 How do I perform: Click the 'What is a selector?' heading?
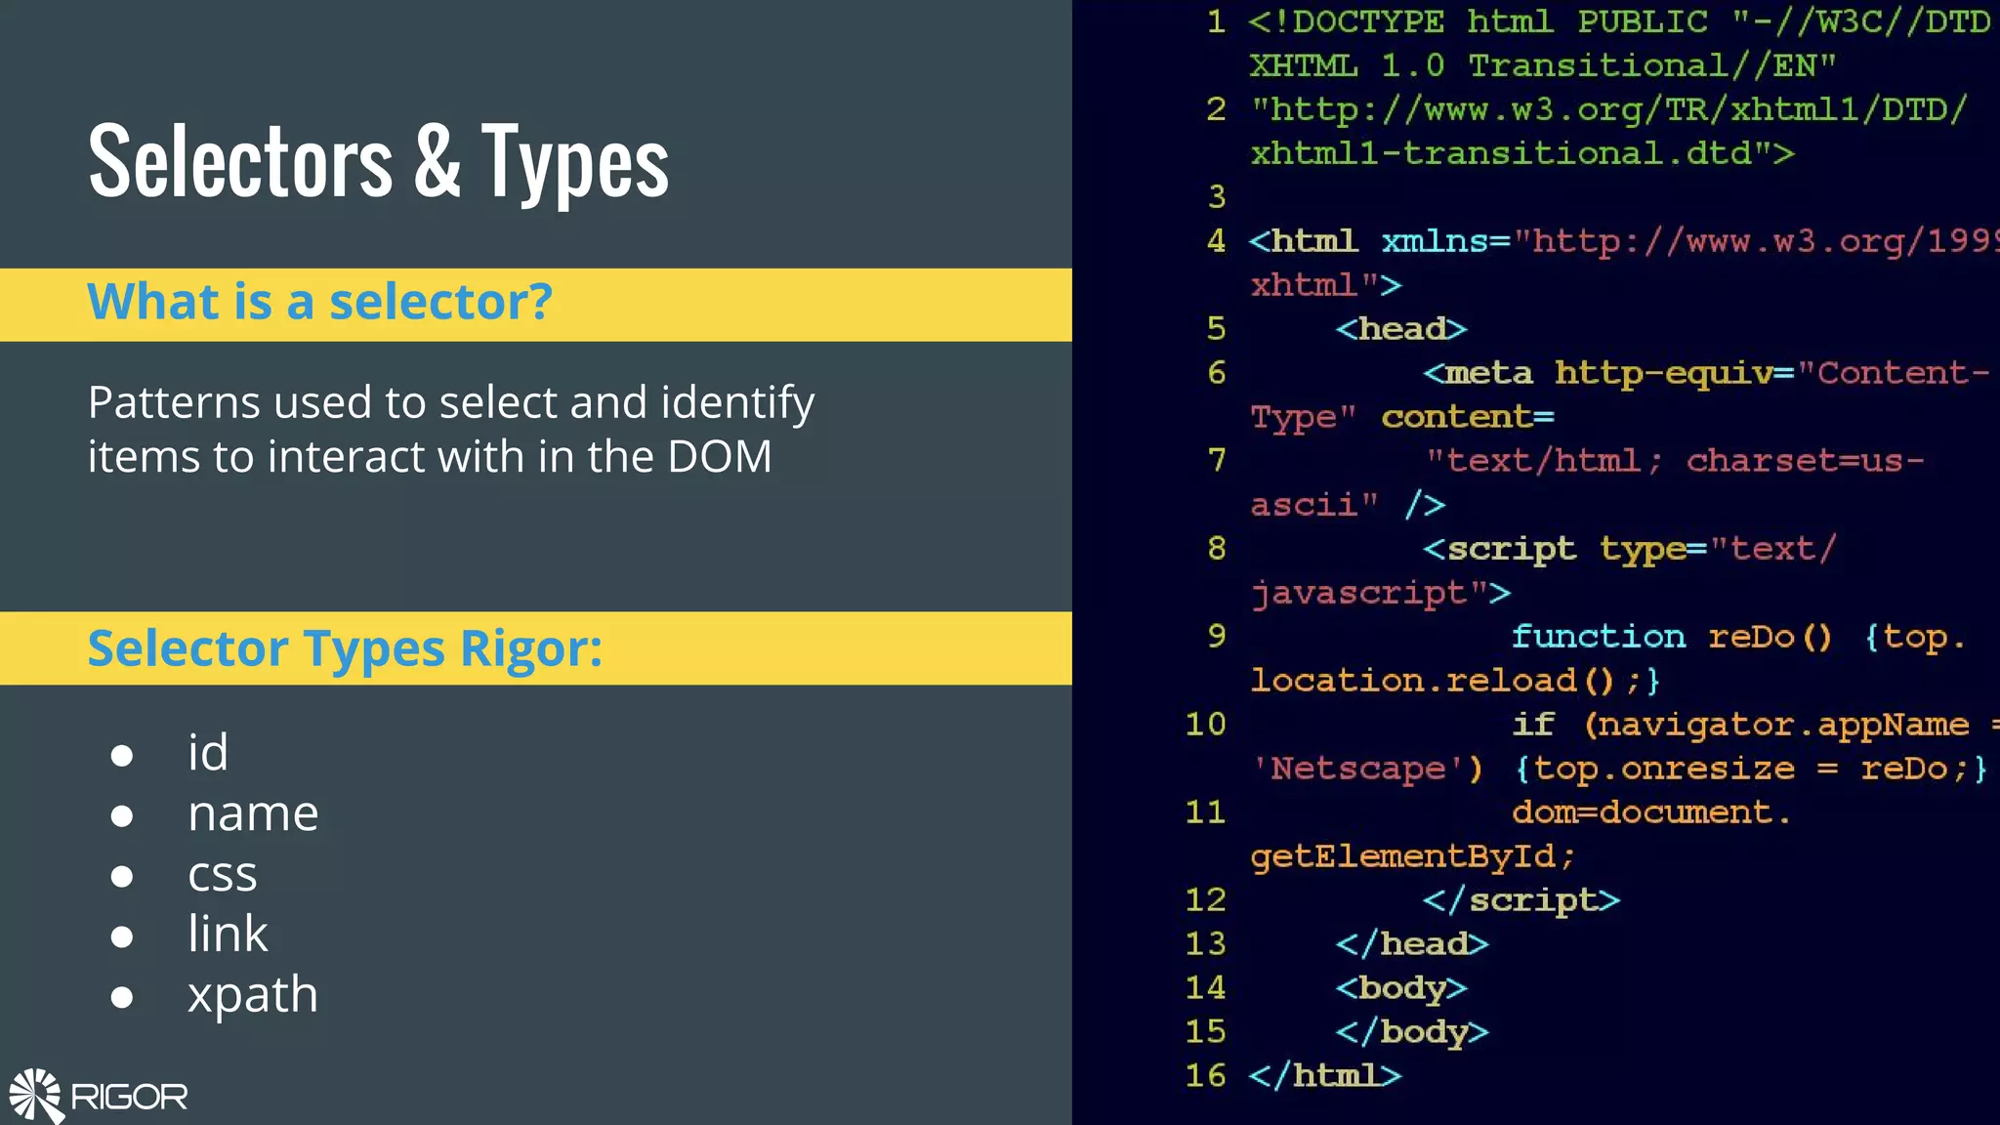coord(319,302)
